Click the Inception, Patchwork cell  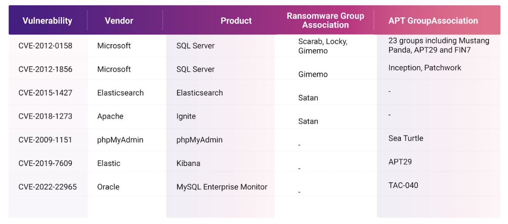pos(424,68)
